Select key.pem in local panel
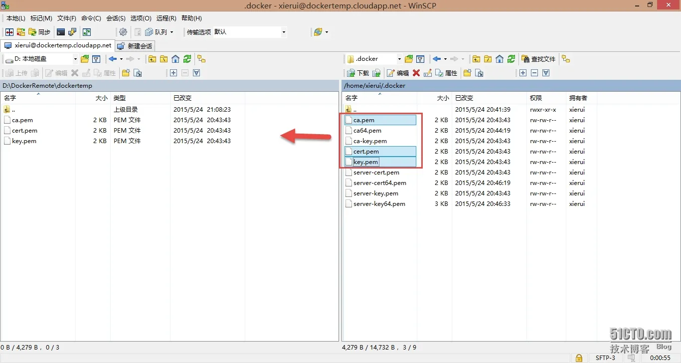This screenshot has width=681, height=363. point(24,141)
